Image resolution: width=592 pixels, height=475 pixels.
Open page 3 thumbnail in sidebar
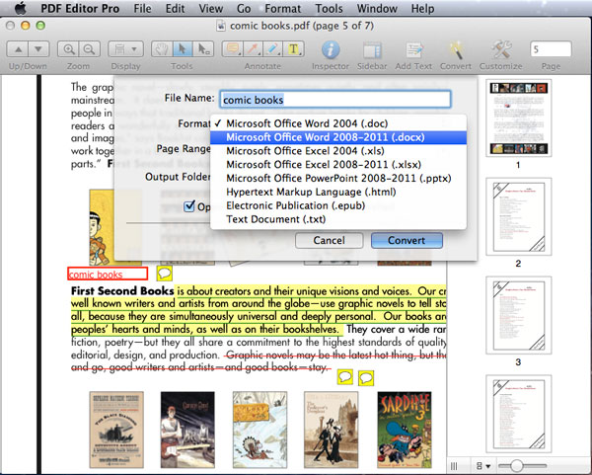(518, 315)
